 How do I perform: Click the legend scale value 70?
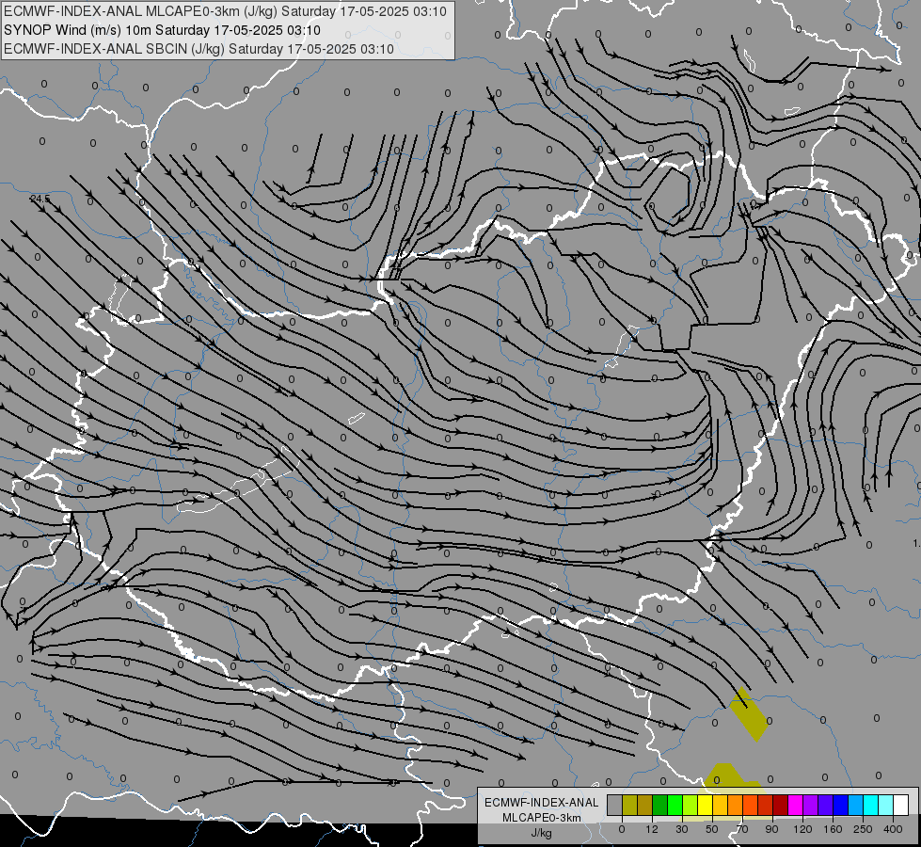point(742,829)
